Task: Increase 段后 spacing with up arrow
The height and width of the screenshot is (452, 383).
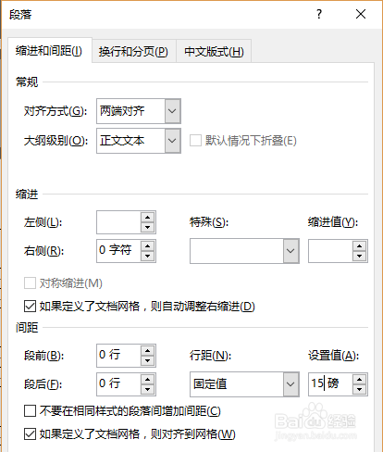Action: (147, 380)
